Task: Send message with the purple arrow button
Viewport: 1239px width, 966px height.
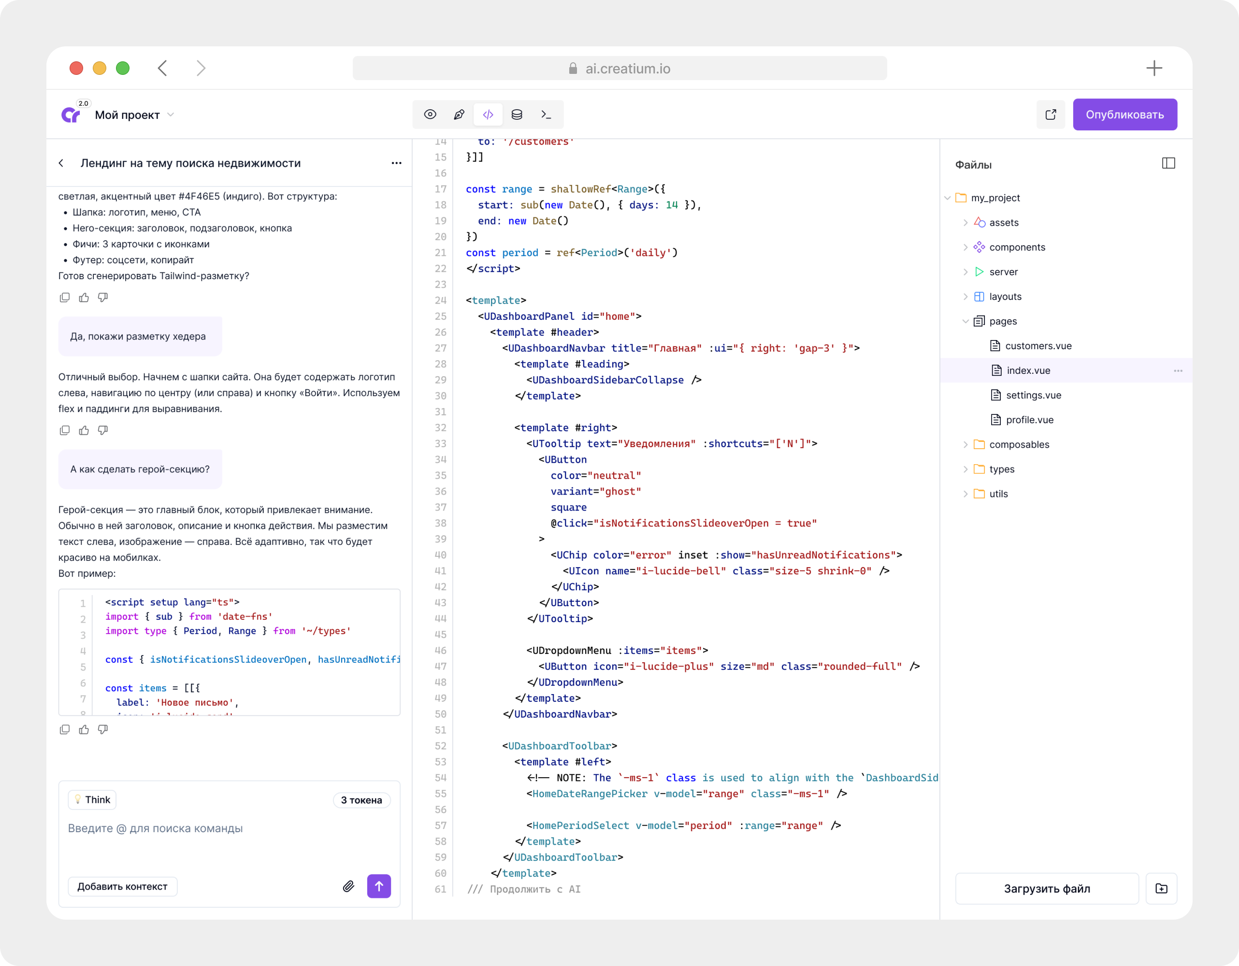Action: point(379,886)
